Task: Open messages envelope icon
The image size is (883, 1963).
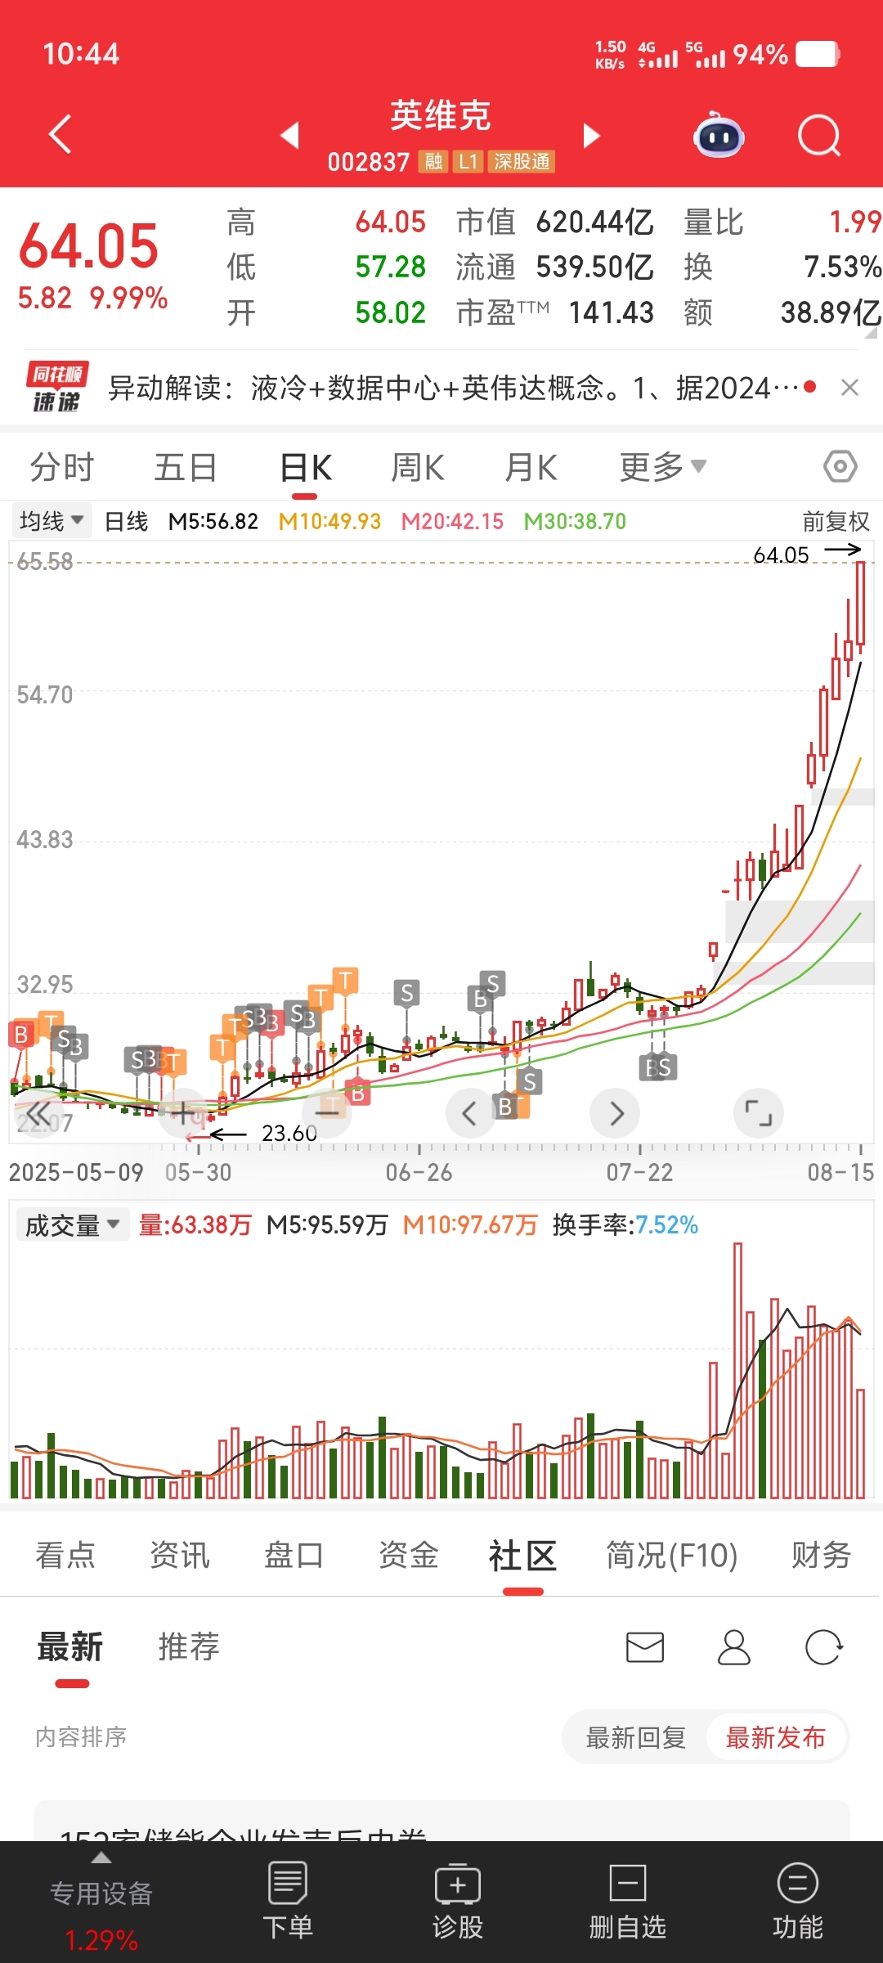Action: click(644, 1647)
